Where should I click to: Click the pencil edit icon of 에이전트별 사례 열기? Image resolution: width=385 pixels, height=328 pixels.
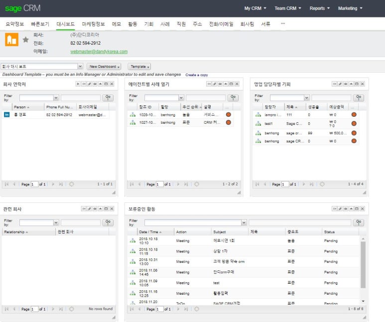pos(215,84)
